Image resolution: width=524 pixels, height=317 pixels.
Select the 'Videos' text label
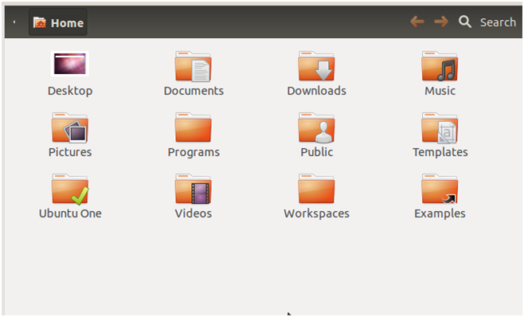[194, 213]
